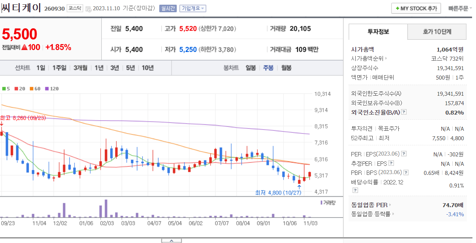This screenshot has height=243, width=476.
Task: Select the 5년 line chart period
Action: [131, 68]
